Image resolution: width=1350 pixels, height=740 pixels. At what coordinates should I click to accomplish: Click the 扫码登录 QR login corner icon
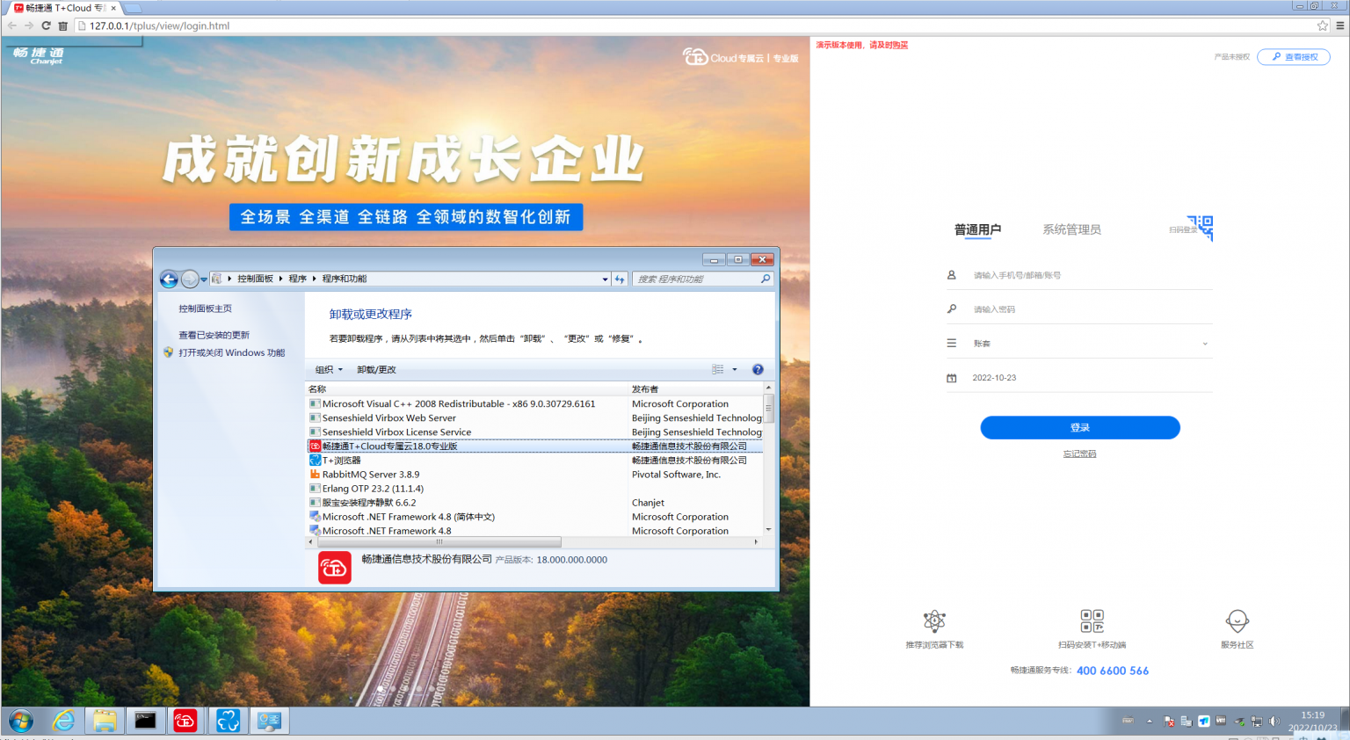point(1201,228)
